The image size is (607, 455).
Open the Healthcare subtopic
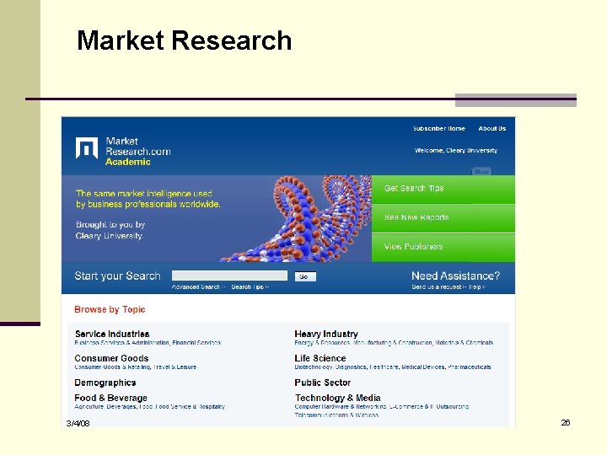click(384, 367)
